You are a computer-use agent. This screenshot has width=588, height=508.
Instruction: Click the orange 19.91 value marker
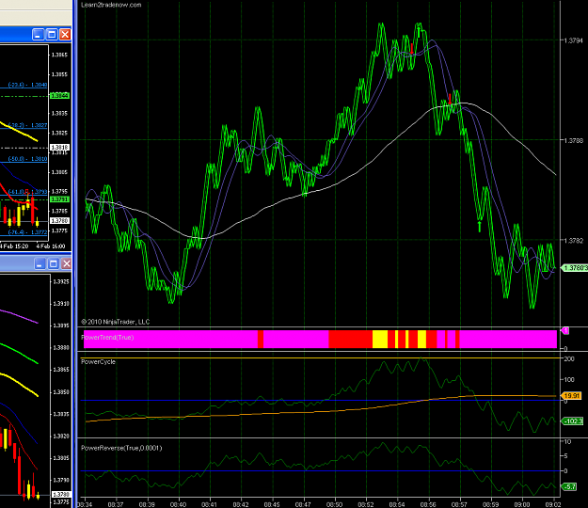[571, 395]
